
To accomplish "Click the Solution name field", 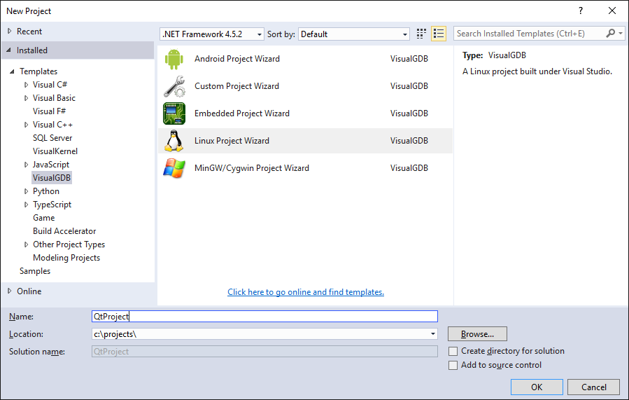I will (x=264, y=352).
